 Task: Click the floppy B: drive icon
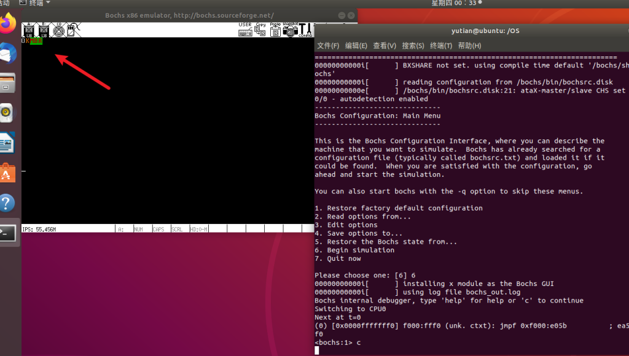44,29
